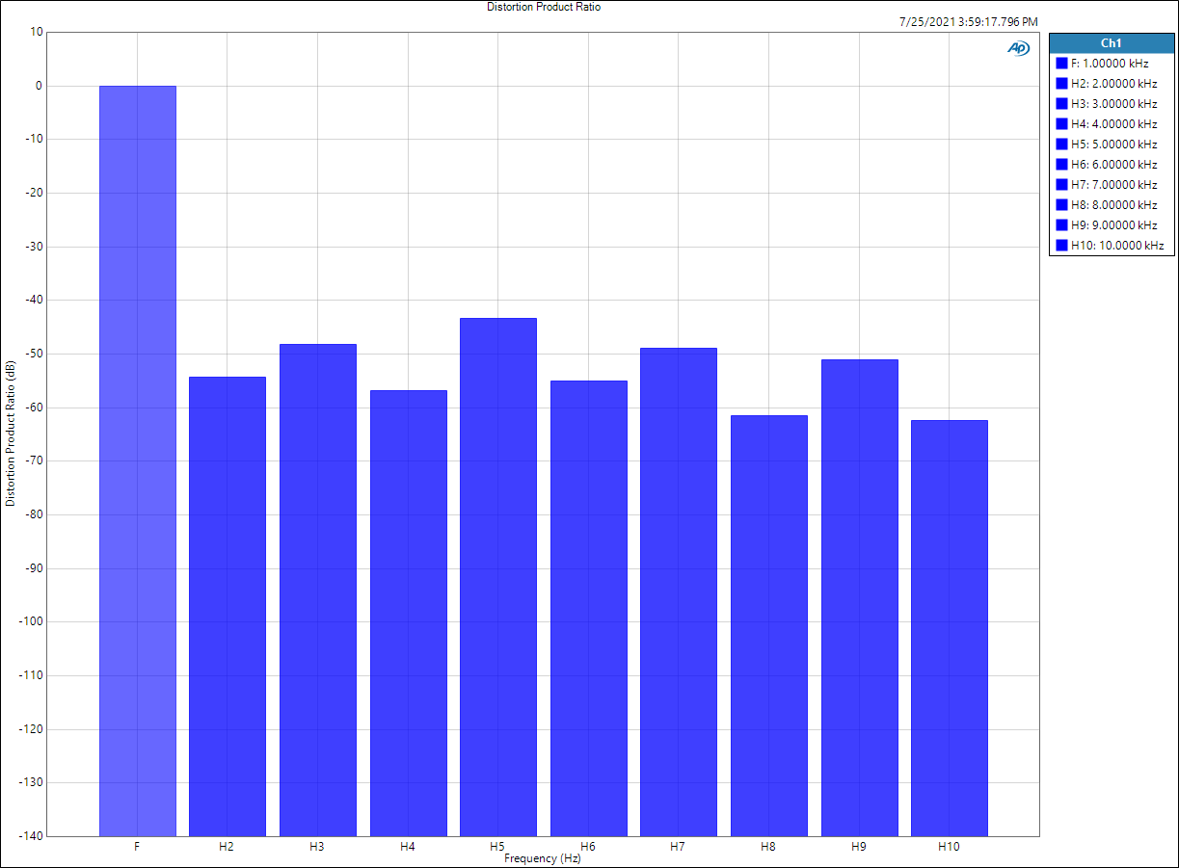
Task: Select legend entry text H9: 9.00000 kHz
Action: pyautogui.click(x=1114, y=224)
